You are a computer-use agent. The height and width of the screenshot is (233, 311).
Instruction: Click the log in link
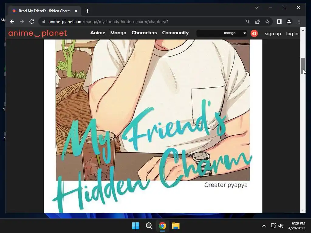point(292,34)
